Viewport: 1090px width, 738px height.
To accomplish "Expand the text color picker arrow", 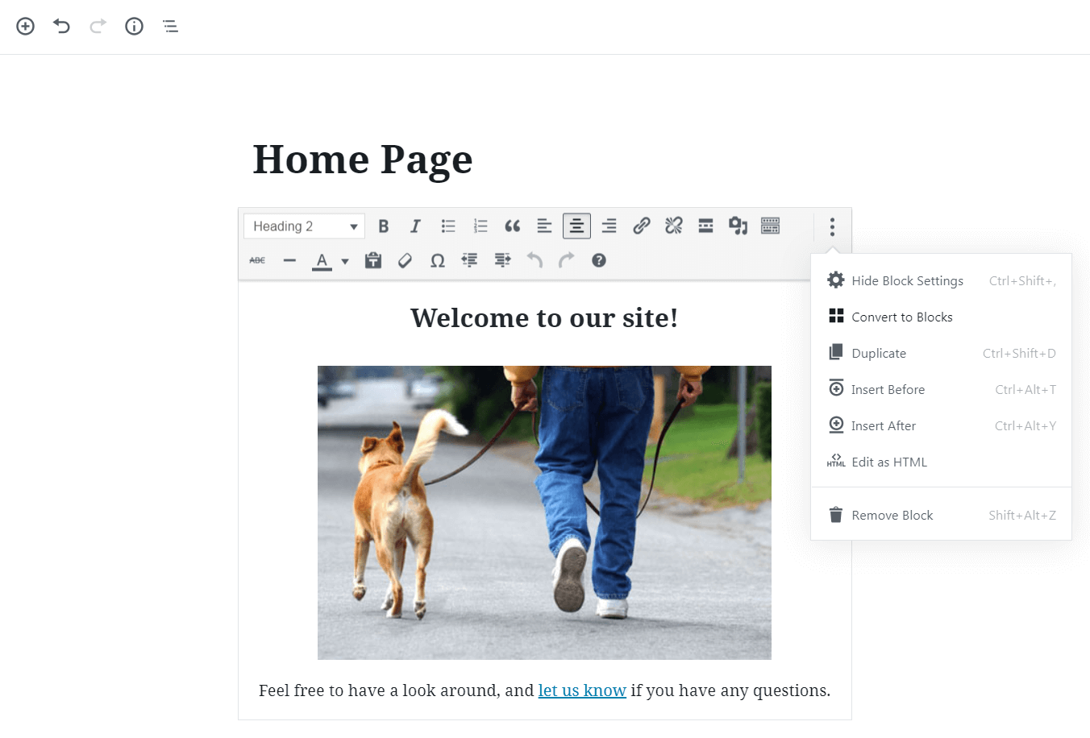I will point(345,261).
